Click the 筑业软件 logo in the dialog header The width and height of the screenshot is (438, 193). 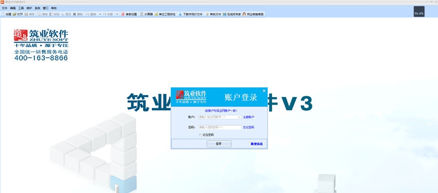[x=191, y=97]
